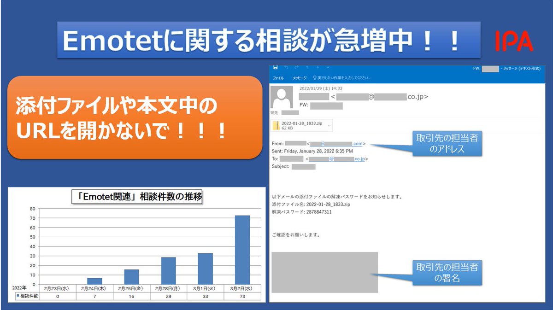Click the redo arrow in the quick access toolbar
553x310 pixels.
[297, 68]
